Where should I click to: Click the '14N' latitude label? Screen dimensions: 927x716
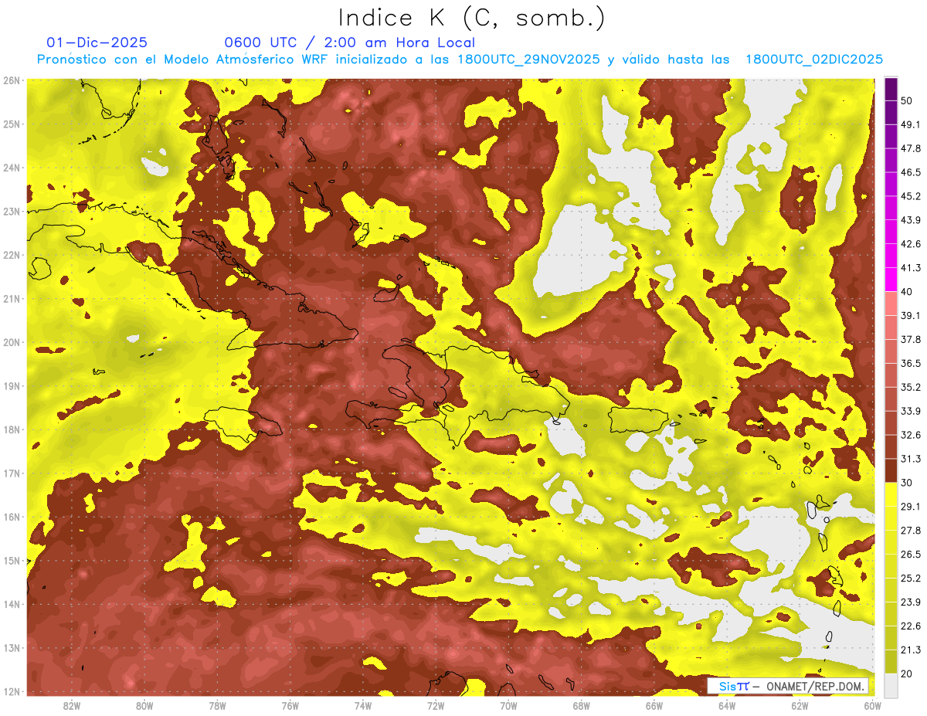click(x=11, y=604)
